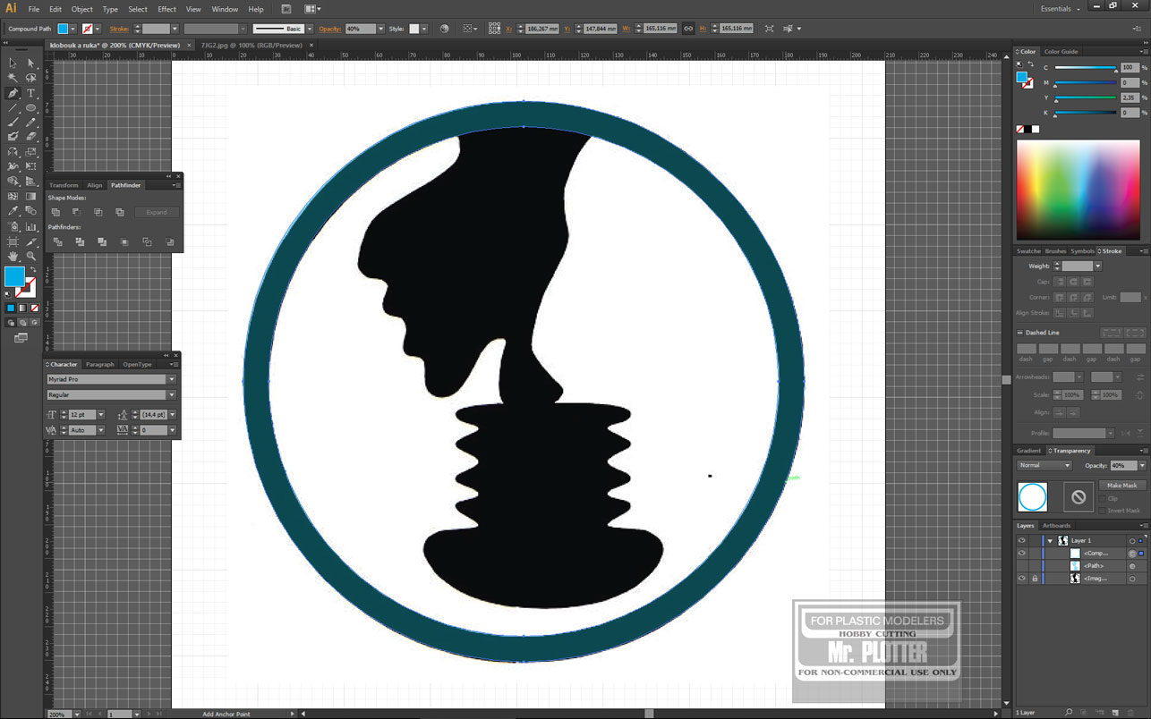Select the Zoom tool
The width and height of the screenshot is (1151, 719).
[30, 256]
